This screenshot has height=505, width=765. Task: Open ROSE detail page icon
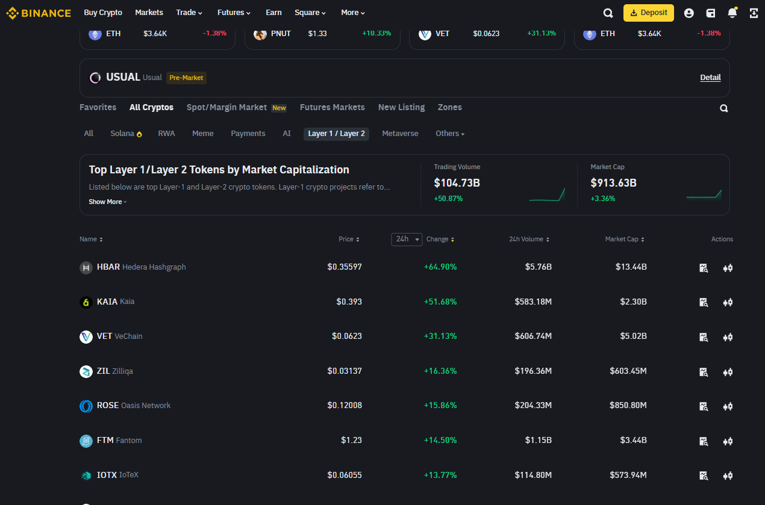pos(703,406)
